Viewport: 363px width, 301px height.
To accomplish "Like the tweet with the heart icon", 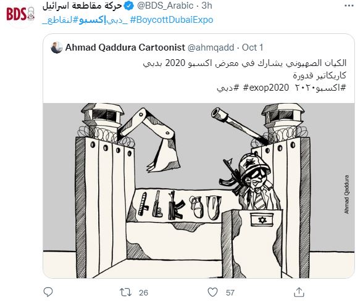I will pyautogui.click(x=212, y=292).
